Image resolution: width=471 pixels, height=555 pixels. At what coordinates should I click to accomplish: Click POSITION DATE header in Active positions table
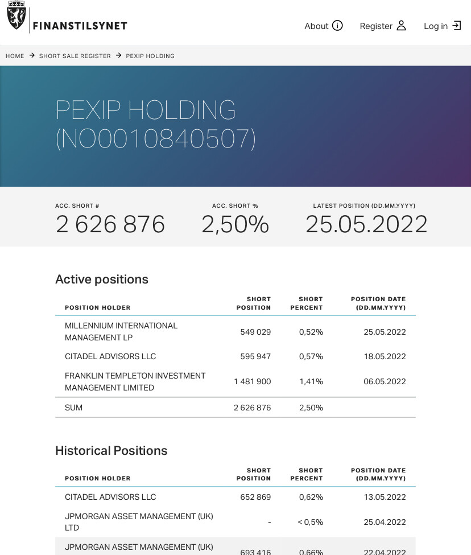(x=378, y=303)
